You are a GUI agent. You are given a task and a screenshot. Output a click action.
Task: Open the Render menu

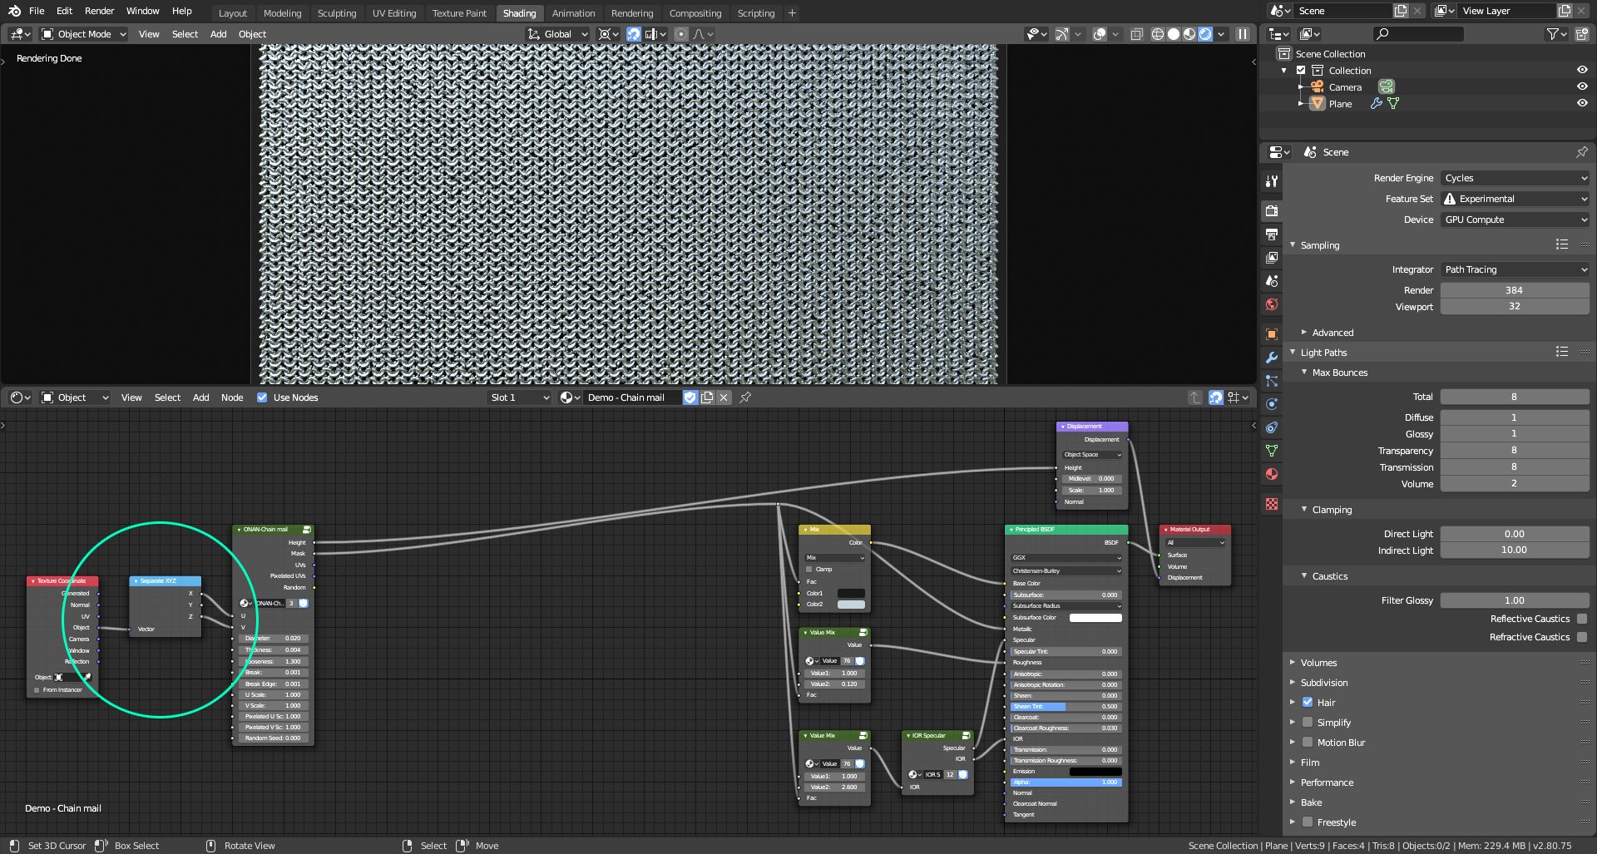tap(100, 11)
